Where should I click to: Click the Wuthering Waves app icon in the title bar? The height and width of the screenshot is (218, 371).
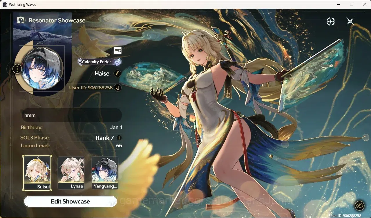5,4
